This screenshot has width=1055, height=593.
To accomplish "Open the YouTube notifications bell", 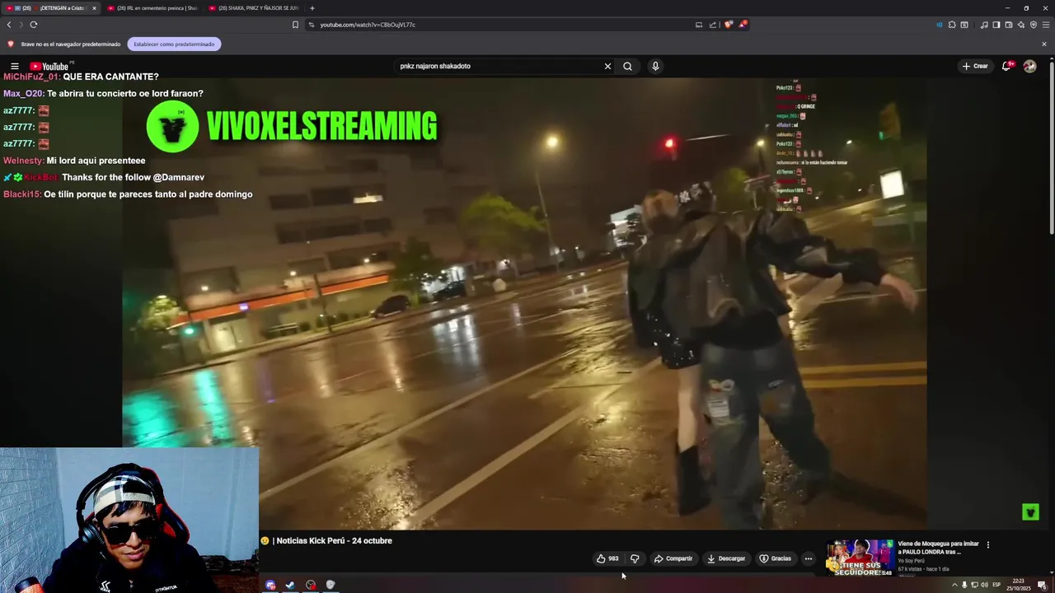I will (1006, 66).
